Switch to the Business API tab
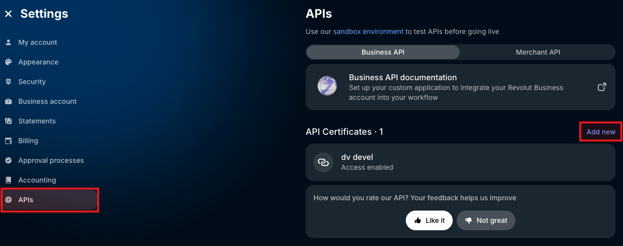 383,52
